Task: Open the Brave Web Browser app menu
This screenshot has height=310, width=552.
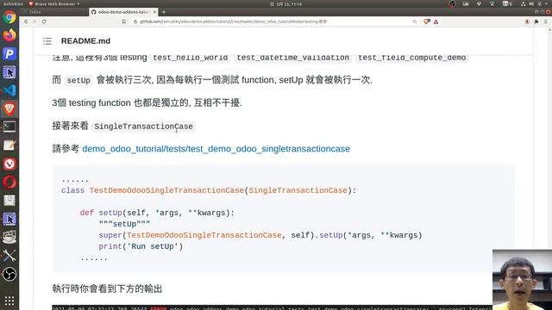Action: tap(54, 3)
